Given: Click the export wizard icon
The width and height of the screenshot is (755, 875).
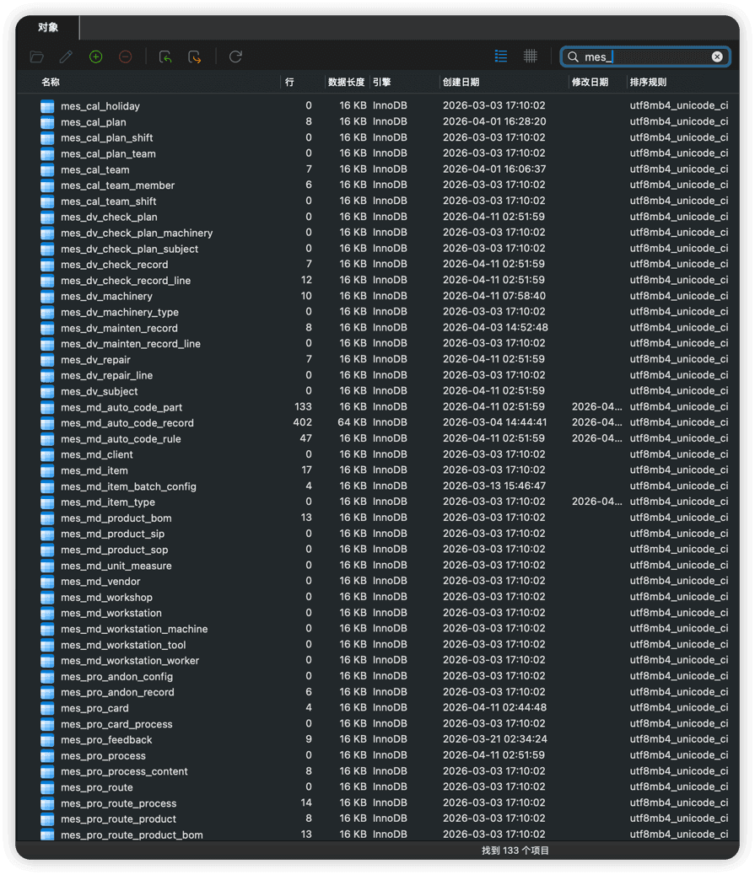Looking at the screenshot, I should pos(195,56).
